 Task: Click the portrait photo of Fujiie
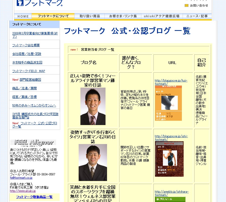(x=93, y=106)
